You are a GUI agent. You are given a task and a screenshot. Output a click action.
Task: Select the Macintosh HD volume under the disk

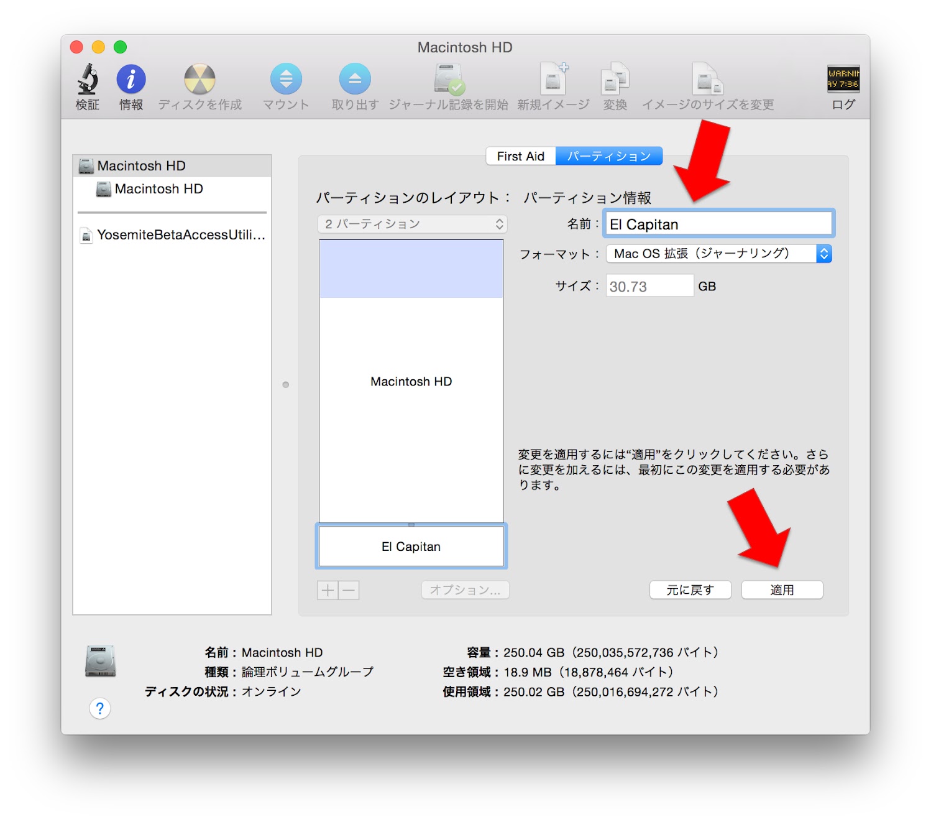click(172, 189)
